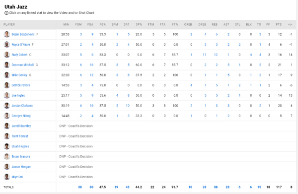Open Donovan Mitchell's player page link
Image resolution: width=298 pixels, height=194 pixels.
pyautogui.click(x=23, y=65)
